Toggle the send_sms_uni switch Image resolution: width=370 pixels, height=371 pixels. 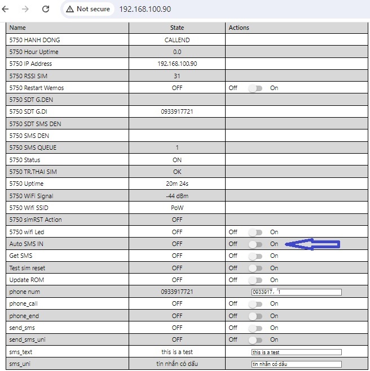pos(255,339)
